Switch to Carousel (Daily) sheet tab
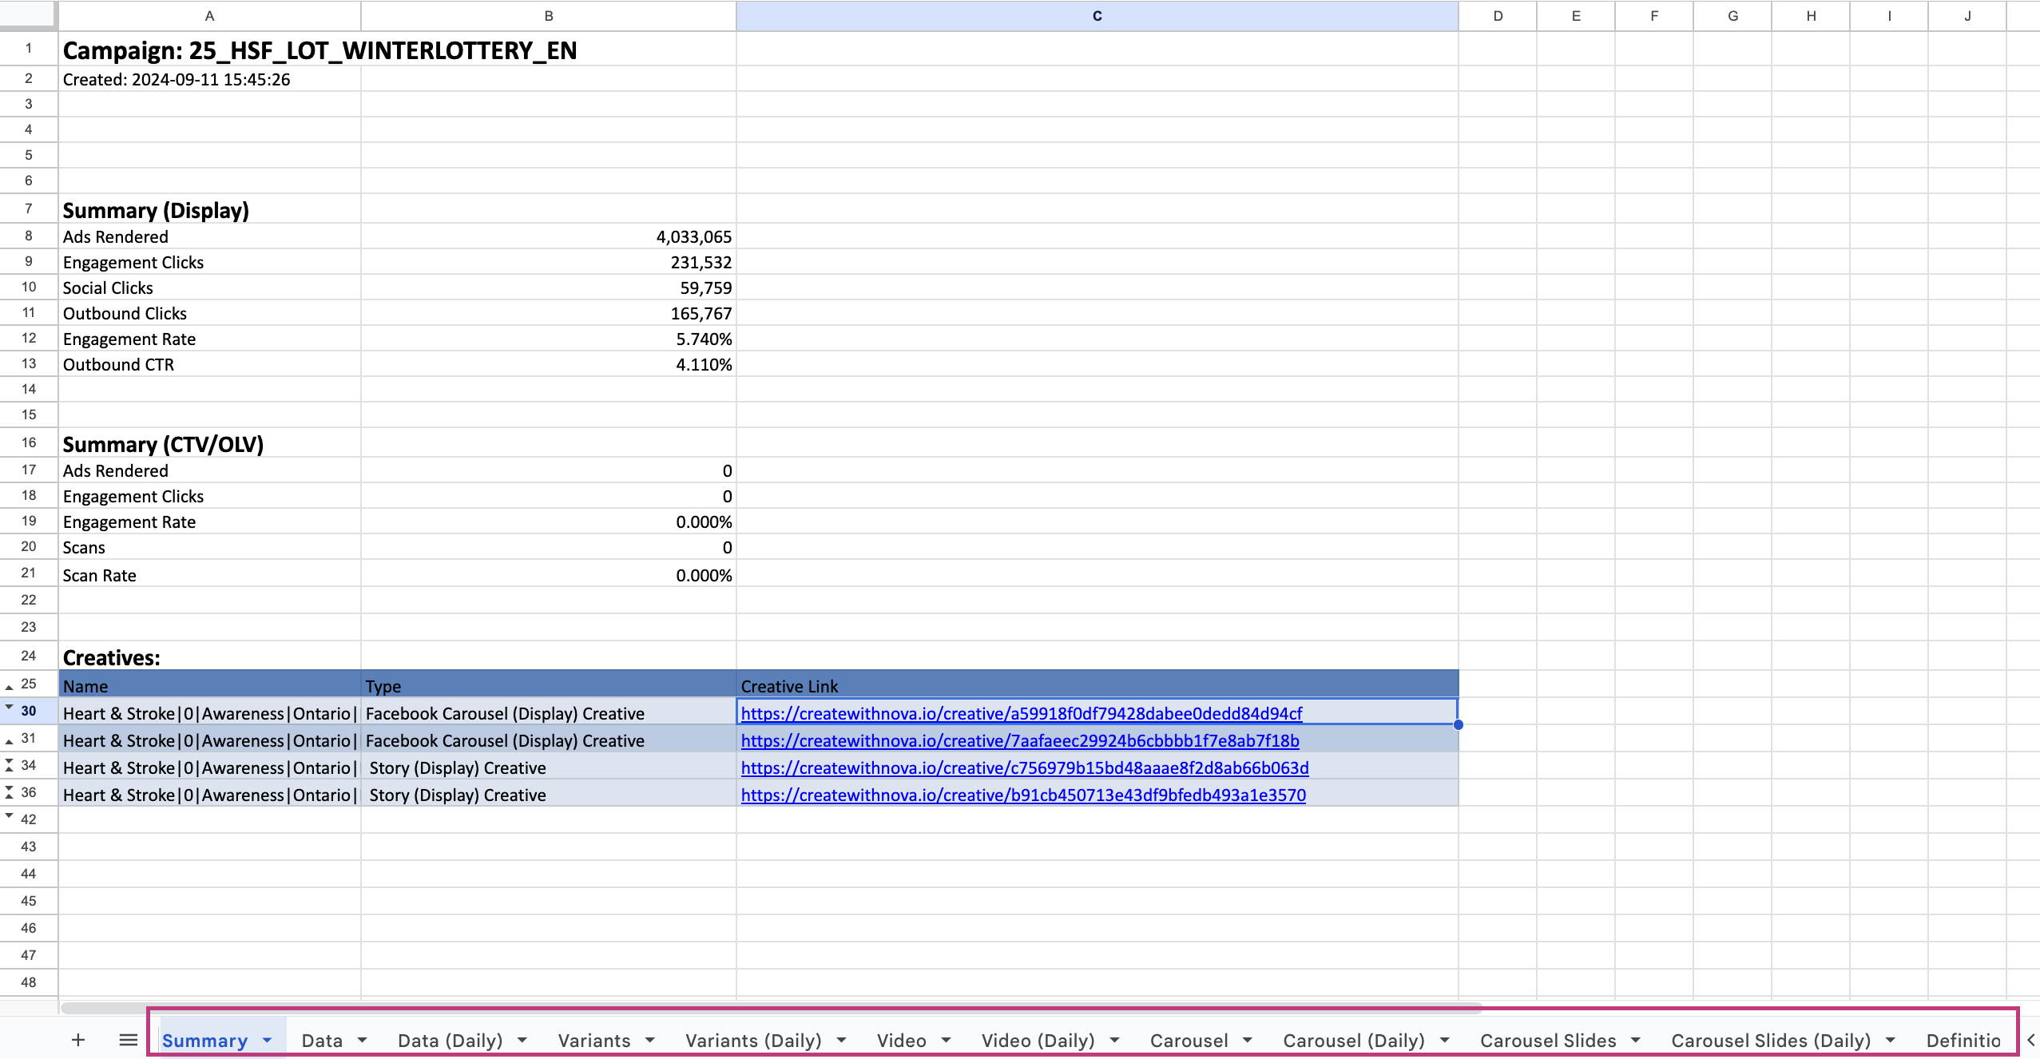The image size is (2040, 1059). pyautogui.click(x=1353, y=1041)
